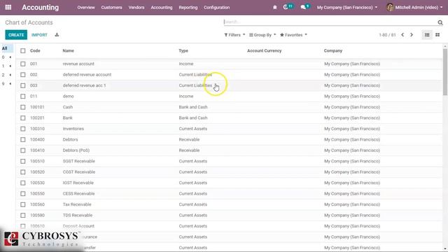The image size is (448, 252).
Task: Open the Vendors menu
Action: (136, 8)
